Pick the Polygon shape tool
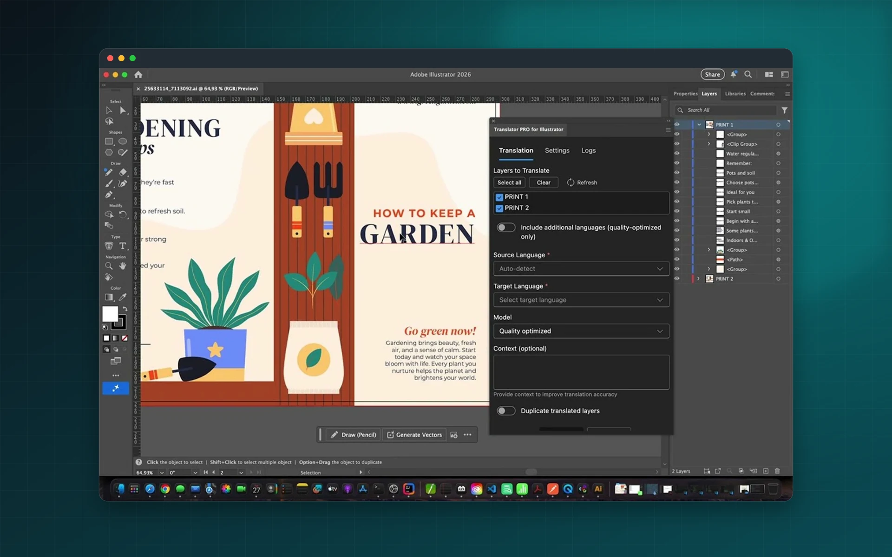 [109, 152]
